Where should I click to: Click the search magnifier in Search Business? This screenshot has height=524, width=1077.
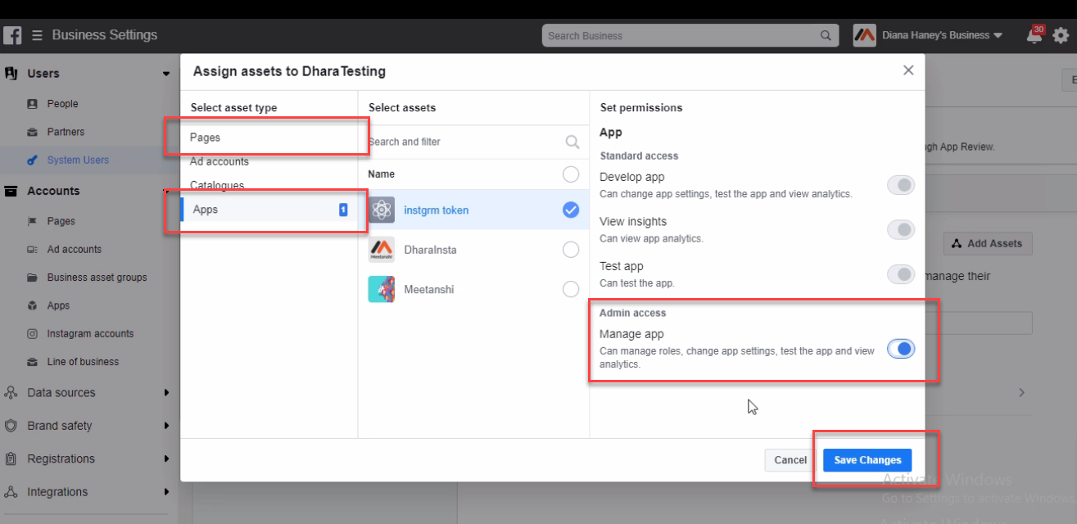(x=826, y=36)
